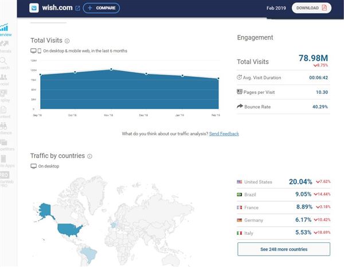Open wish.com external link icon

click(x=77, y=8)
